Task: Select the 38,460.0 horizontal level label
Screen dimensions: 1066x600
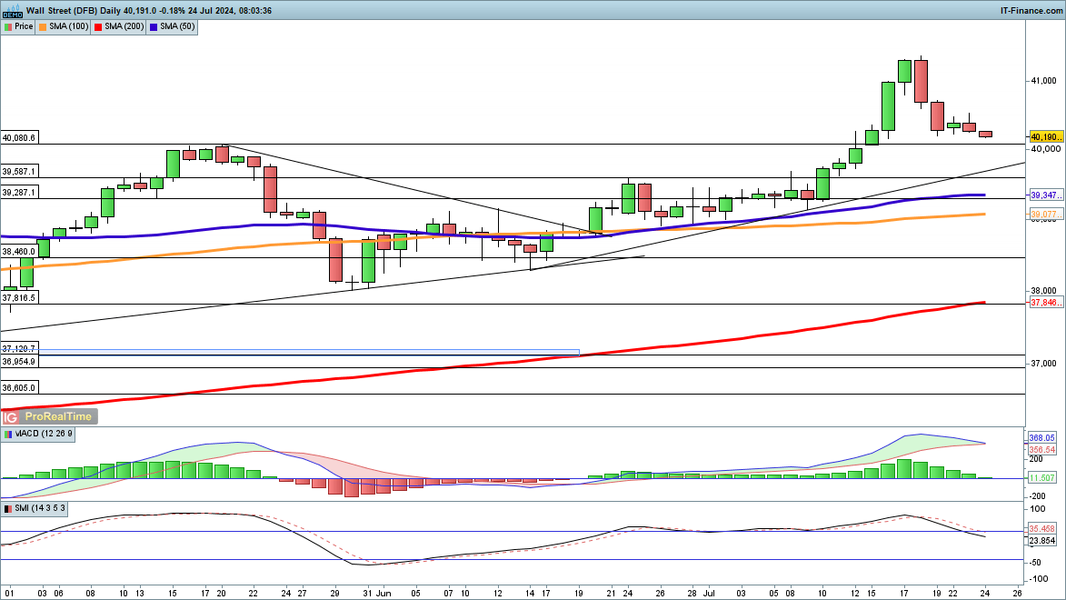Action: pyautogui.click(x=19, y=252)
